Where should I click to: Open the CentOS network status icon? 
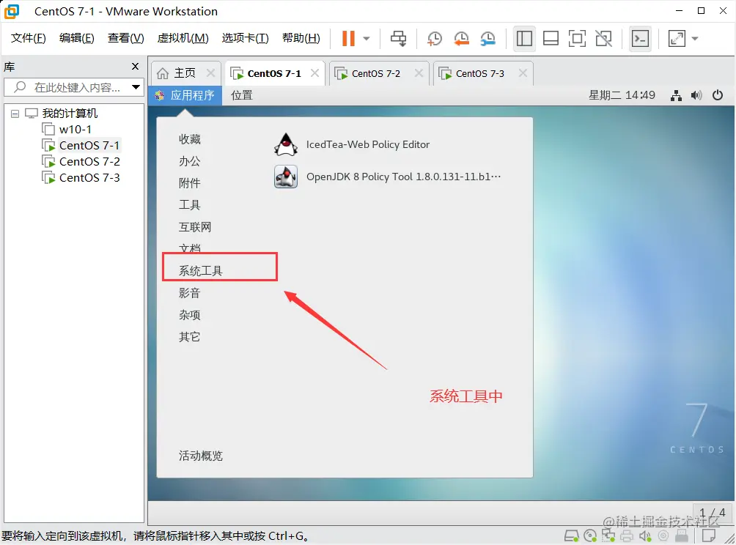tap(676, 96)
